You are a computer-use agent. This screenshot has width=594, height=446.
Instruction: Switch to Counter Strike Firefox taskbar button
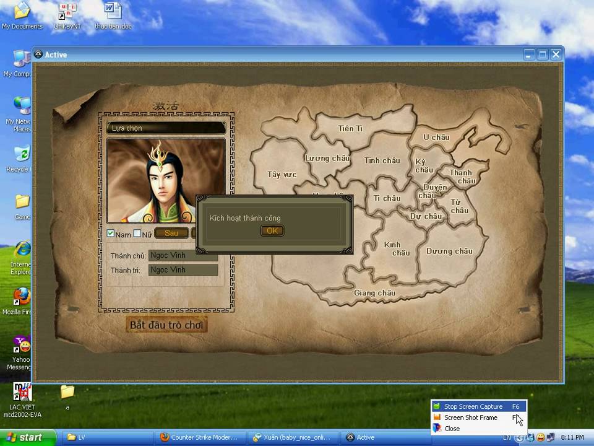(200, 437)
